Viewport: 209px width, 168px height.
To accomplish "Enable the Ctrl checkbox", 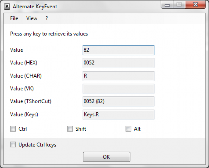I will point(13,129).
